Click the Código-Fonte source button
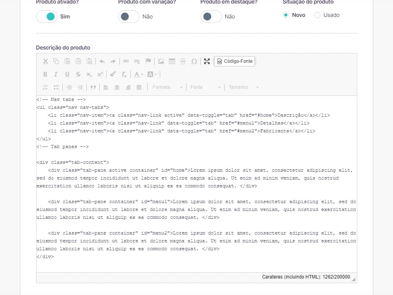Screen dimensions: 393x295 [235, 61]
